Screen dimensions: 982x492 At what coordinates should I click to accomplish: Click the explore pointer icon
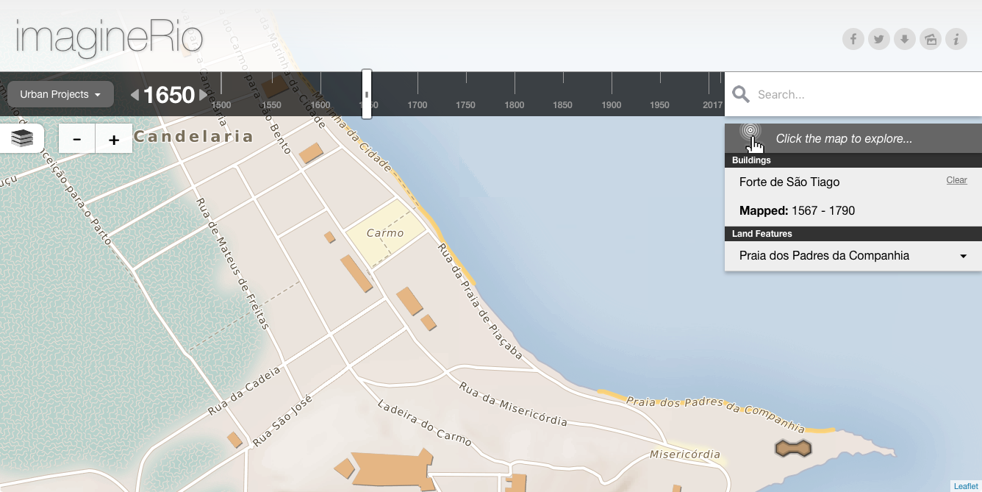click(751, 137)
